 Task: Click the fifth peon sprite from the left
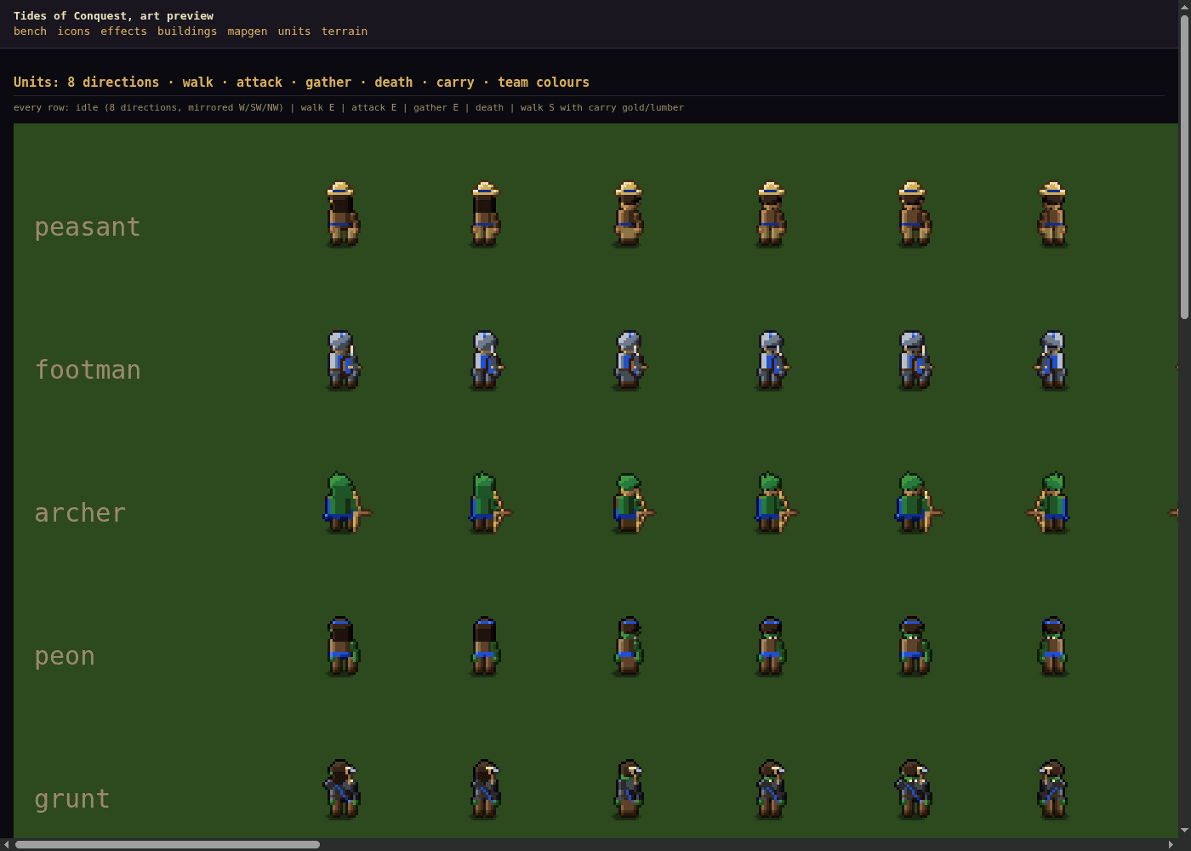(x=915, y=647)
